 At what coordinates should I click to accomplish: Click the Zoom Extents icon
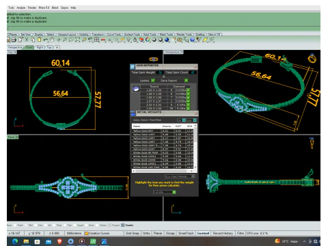(78, 40)
